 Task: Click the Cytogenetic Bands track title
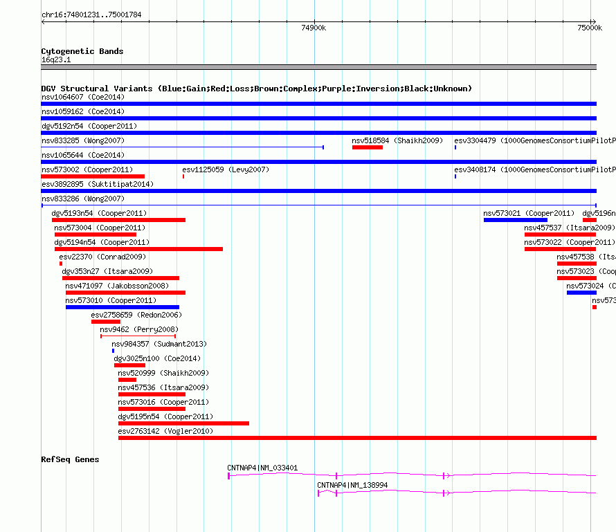pos(82,51)
